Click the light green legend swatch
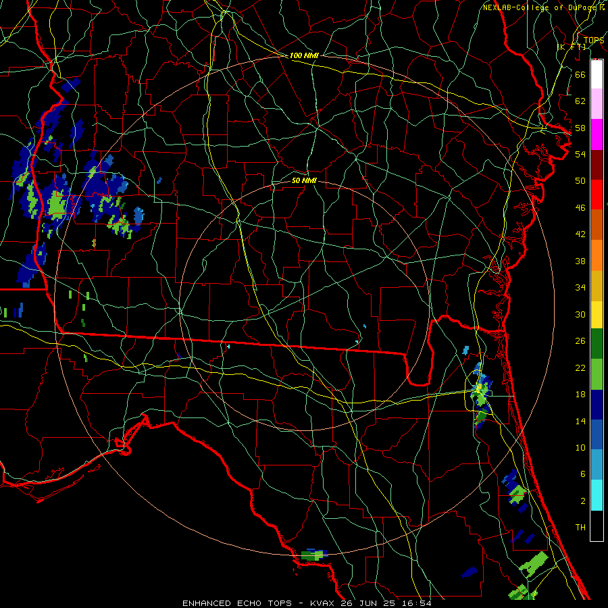 click(x=597, y=374)
